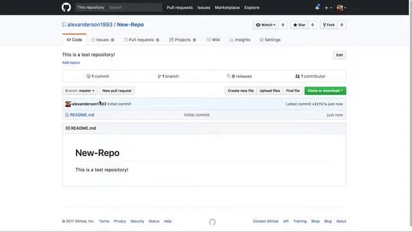Edit the repository description
This screenshot has height=232, width=412.
(339, 55)
